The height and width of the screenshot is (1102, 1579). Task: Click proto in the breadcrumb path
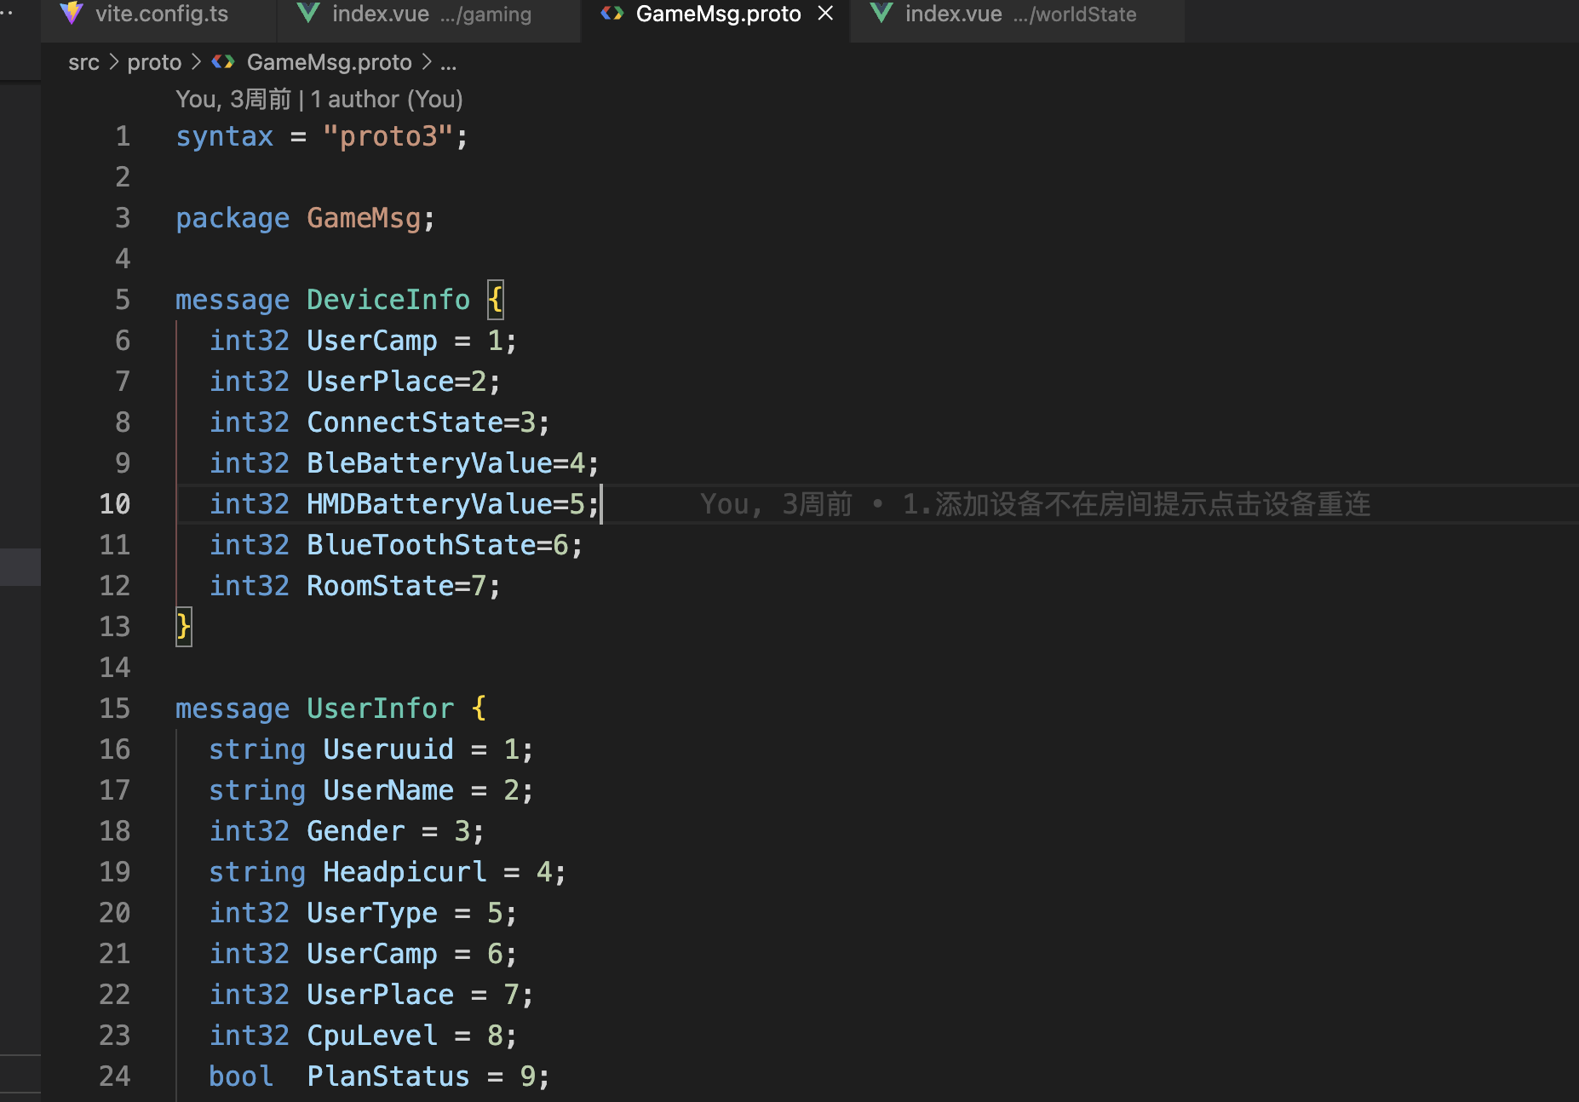tap(154, 61)
